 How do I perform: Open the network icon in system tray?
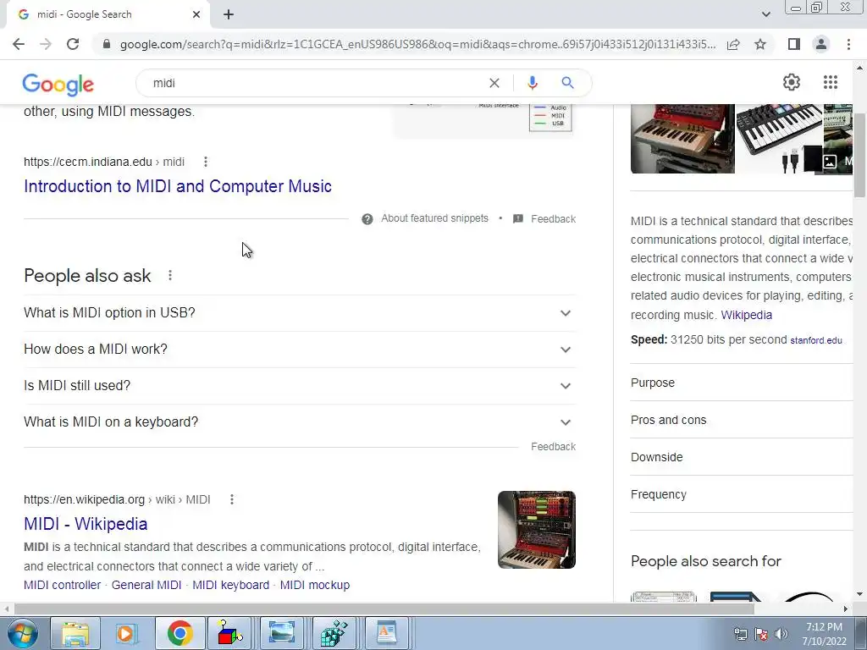[740, 634]
